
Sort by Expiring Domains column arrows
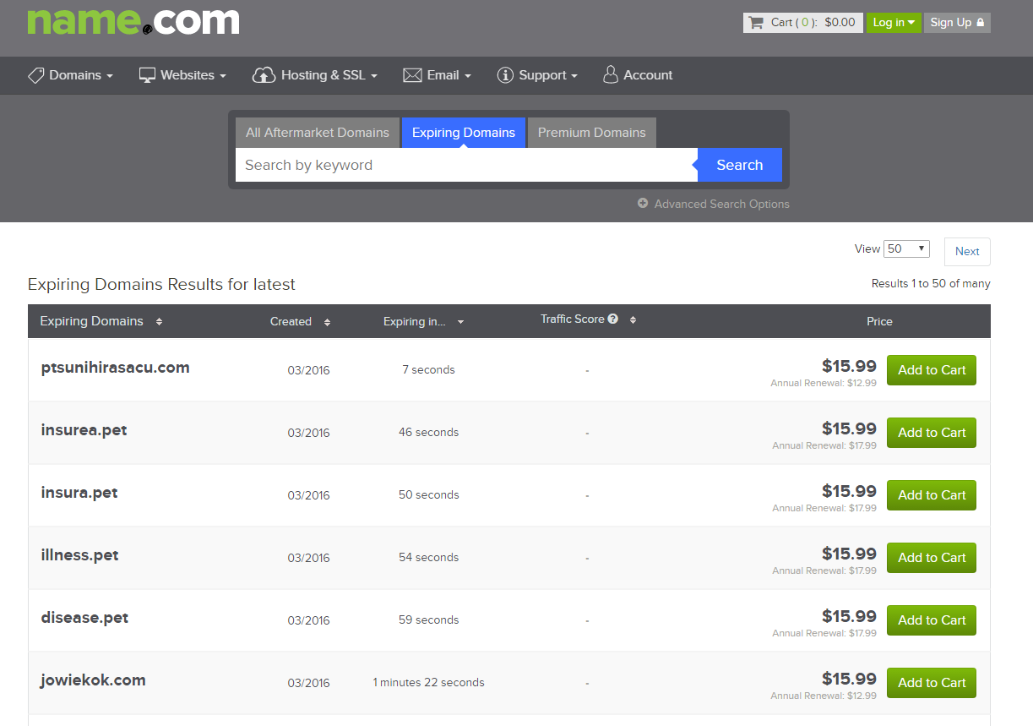tap(159, 322)
